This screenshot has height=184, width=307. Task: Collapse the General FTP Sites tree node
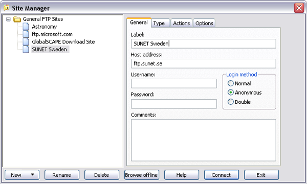pos(8,19)
